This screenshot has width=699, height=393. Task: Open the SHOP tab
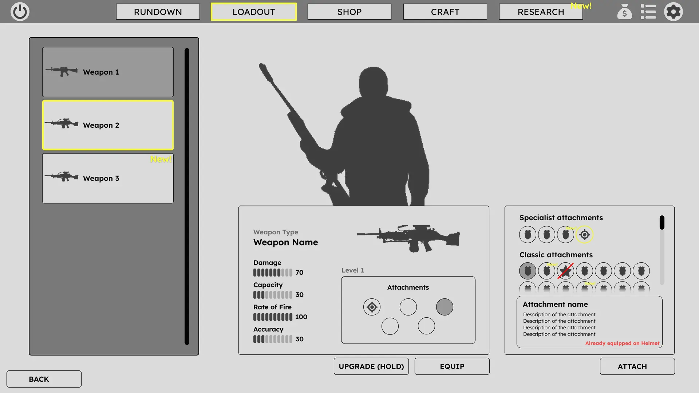pyautogui.click(x=349, y=12)
